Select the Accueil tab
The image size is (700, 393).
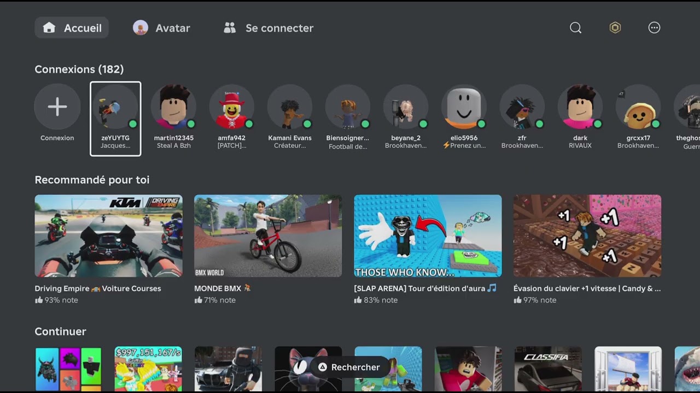[72, 28]
